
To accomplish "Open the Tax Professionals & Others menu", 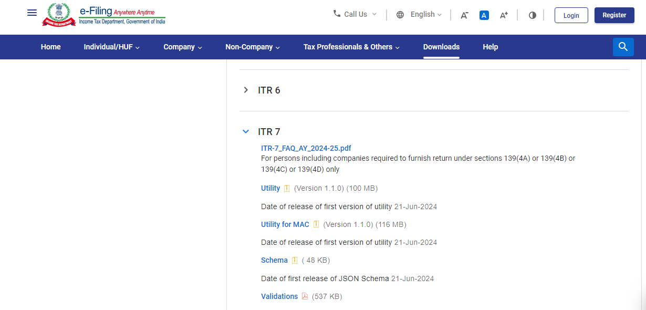I will 351,47.
